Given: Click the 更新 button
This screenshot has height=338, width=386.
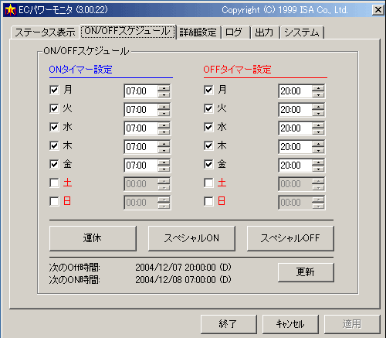Looking at the screenshot, I should point(306,272).
